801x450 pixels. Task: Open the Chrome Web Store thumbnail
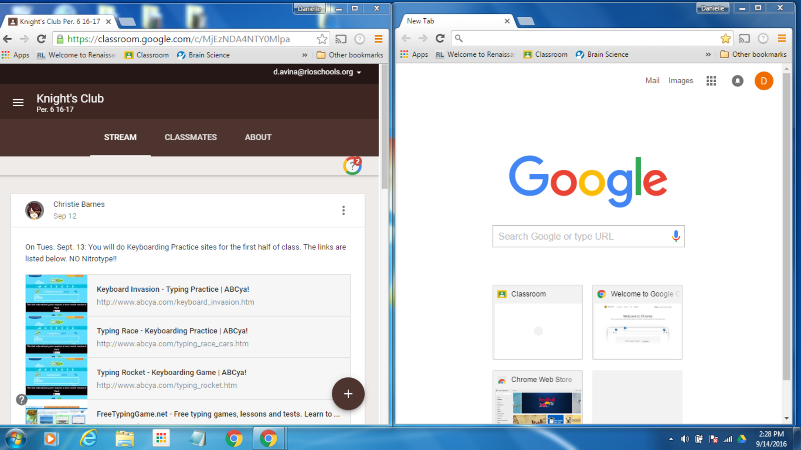[537, 397]
